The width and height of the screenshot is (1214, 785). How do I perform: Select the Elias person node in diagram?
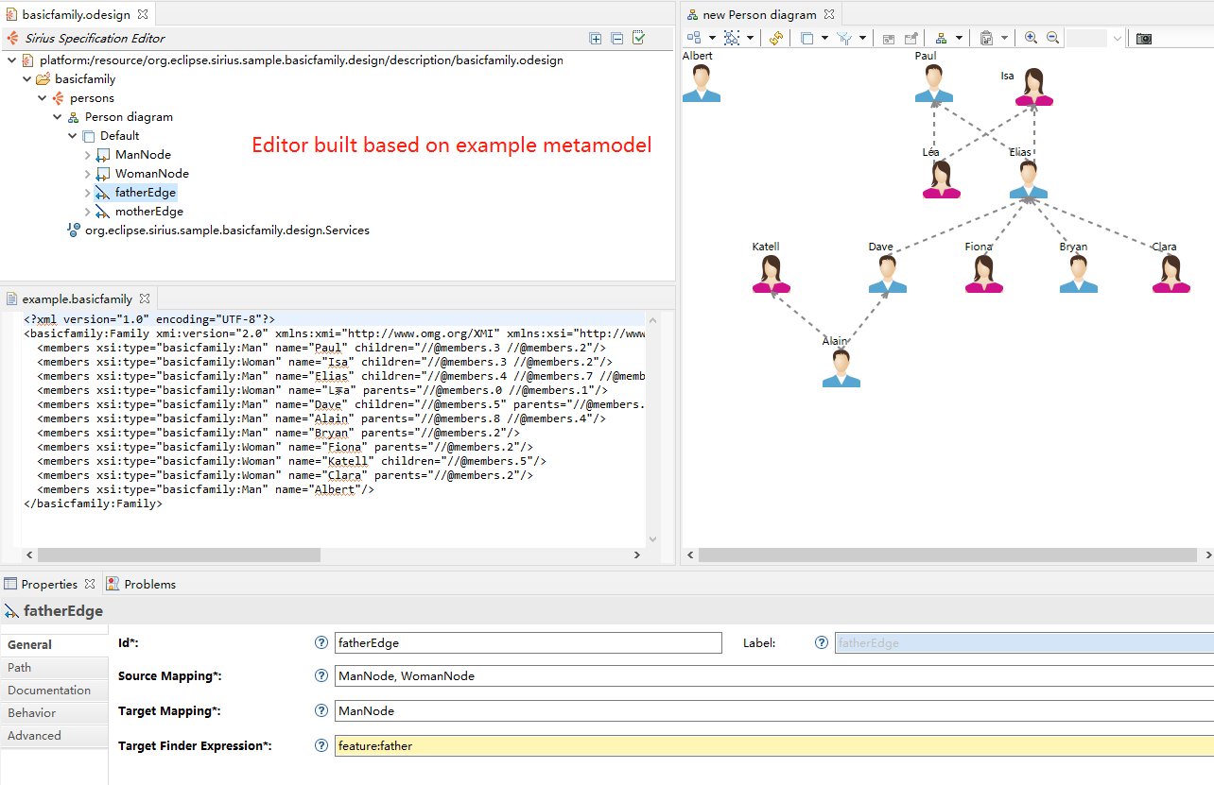1028,179
